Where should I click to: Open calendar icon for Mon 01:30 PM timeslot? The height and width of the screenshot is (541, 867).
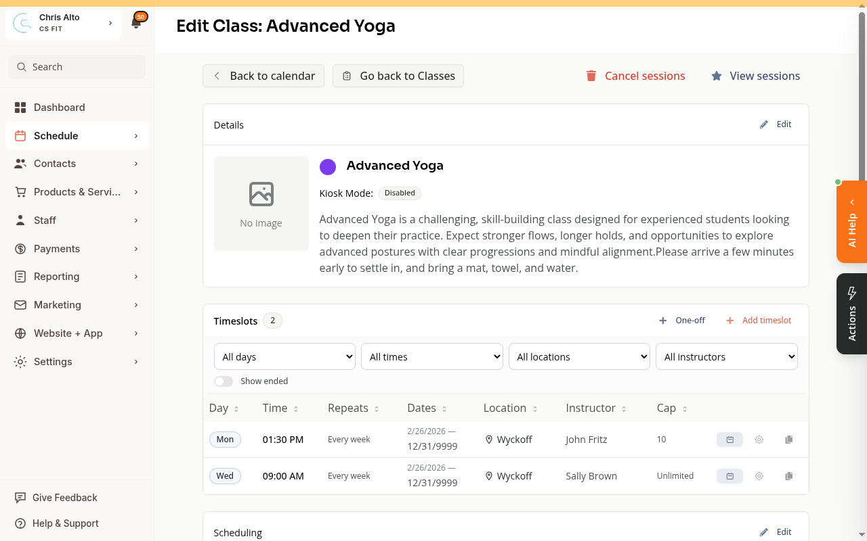click(x=729, y=440)
